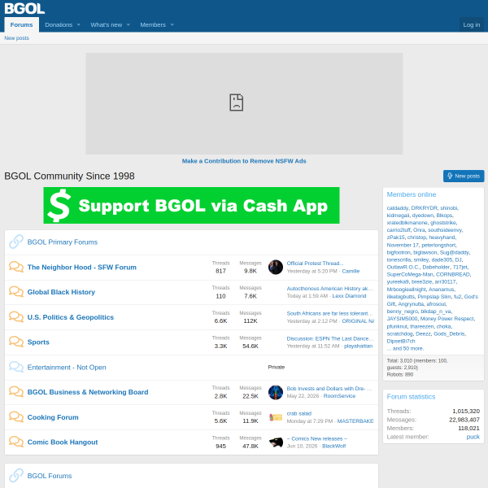Expand the Members dropdown arrow
Viewport: 488px width, 488px height.
[x=172, y=25]
